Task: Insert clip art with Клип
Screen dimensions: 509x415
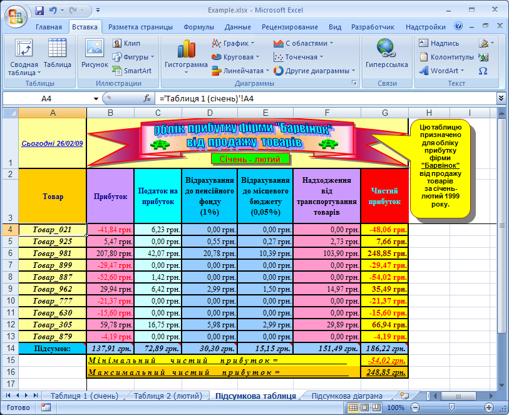Action: tap(126, 43)
